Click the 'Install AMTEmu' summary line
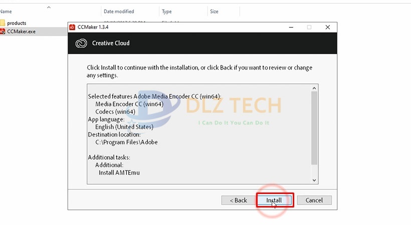This screenshot has height=225, width=411. pyautogui.click(x=119, y=172)
